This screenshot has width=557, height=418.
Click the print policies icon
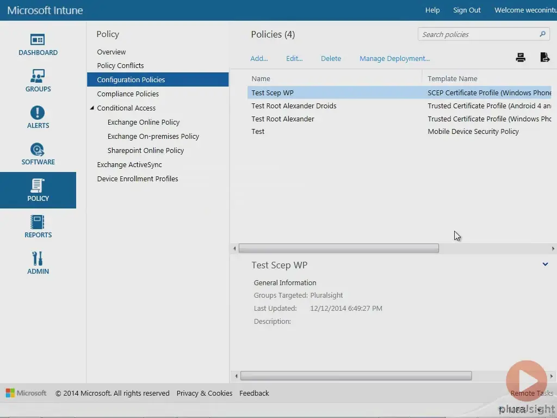[521, 58]
